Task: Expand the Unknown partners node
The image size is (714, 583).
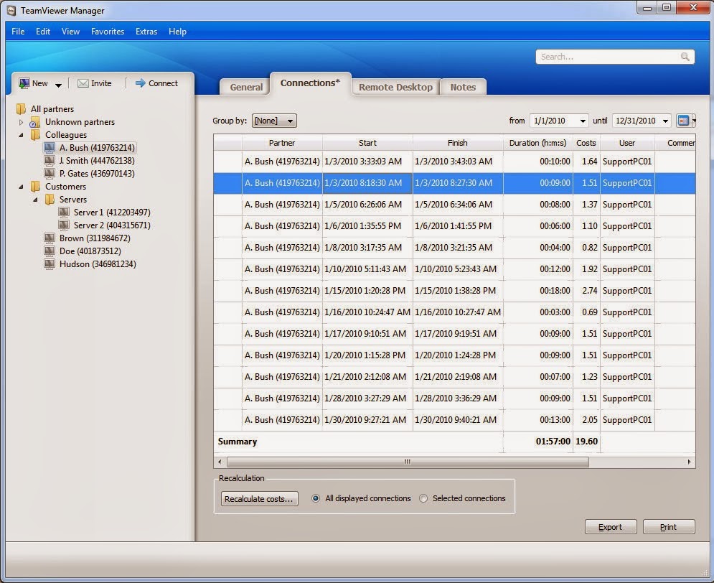Action: [21, 122]
